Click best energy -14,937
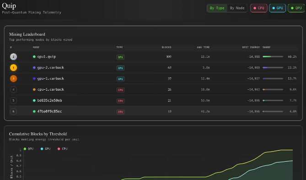This screenshot has width=306, height=180. (253, 79)
